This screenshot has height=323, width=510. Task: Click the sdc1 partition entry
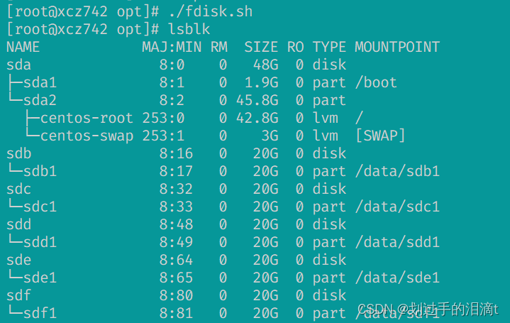pyautogui.click(x=40, y=207)
